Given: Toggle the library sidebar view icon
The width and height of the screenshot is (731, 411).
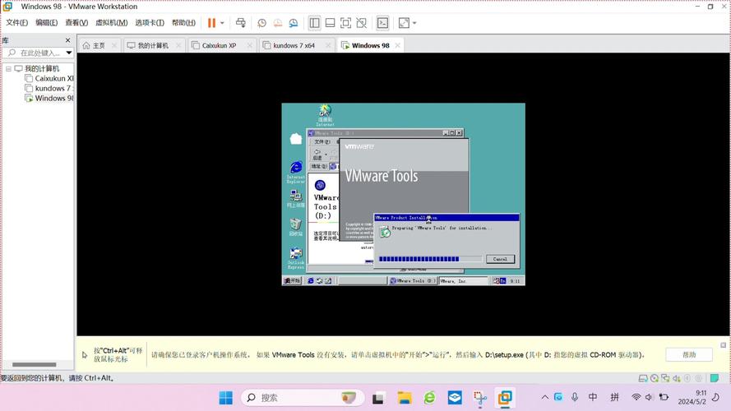Looking at the screenshot, I should pos(315,23).
